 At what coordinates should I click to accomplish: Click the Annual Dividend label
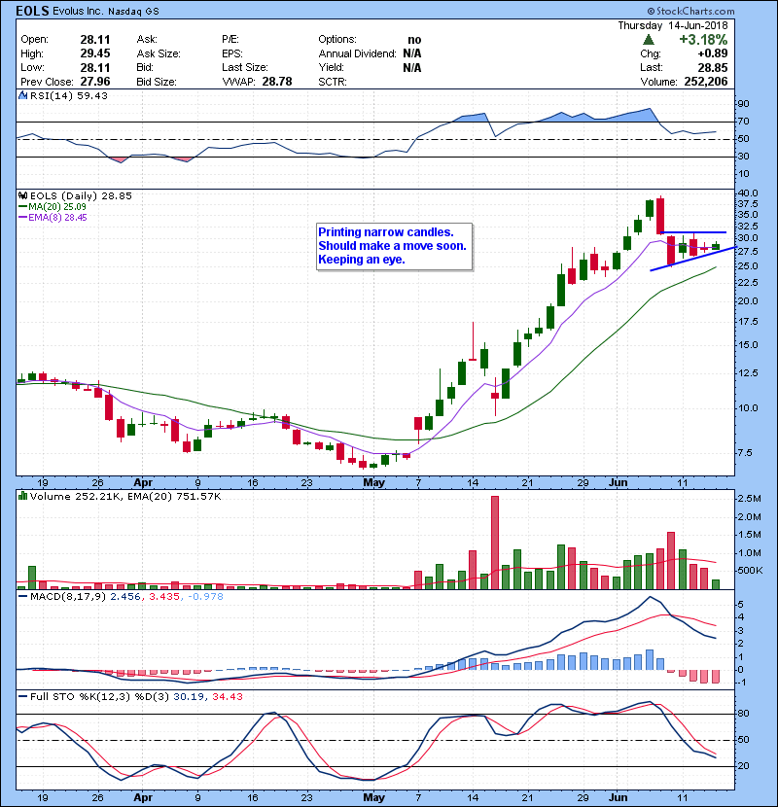coord(357,53)
